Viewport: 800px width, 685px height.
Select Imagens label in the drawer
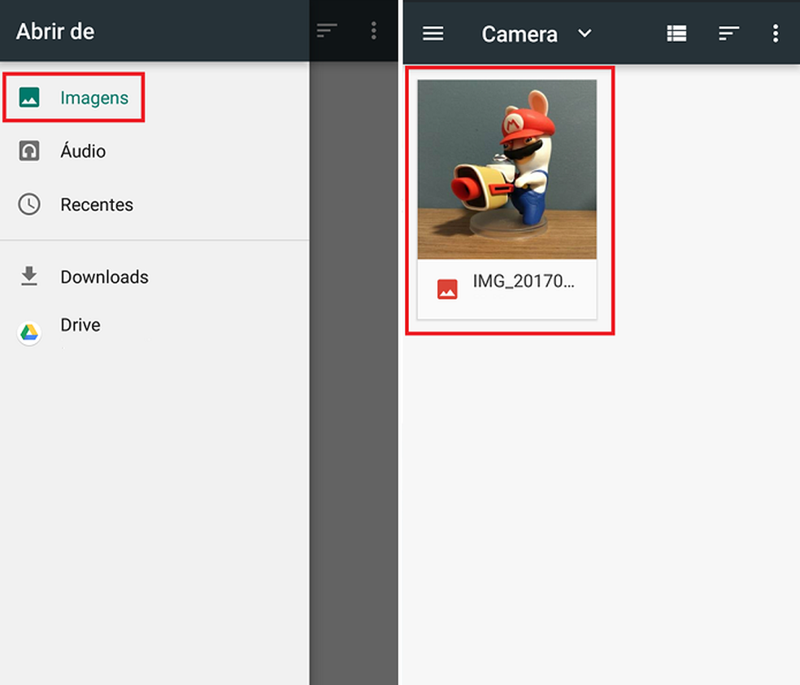[94, 98]
